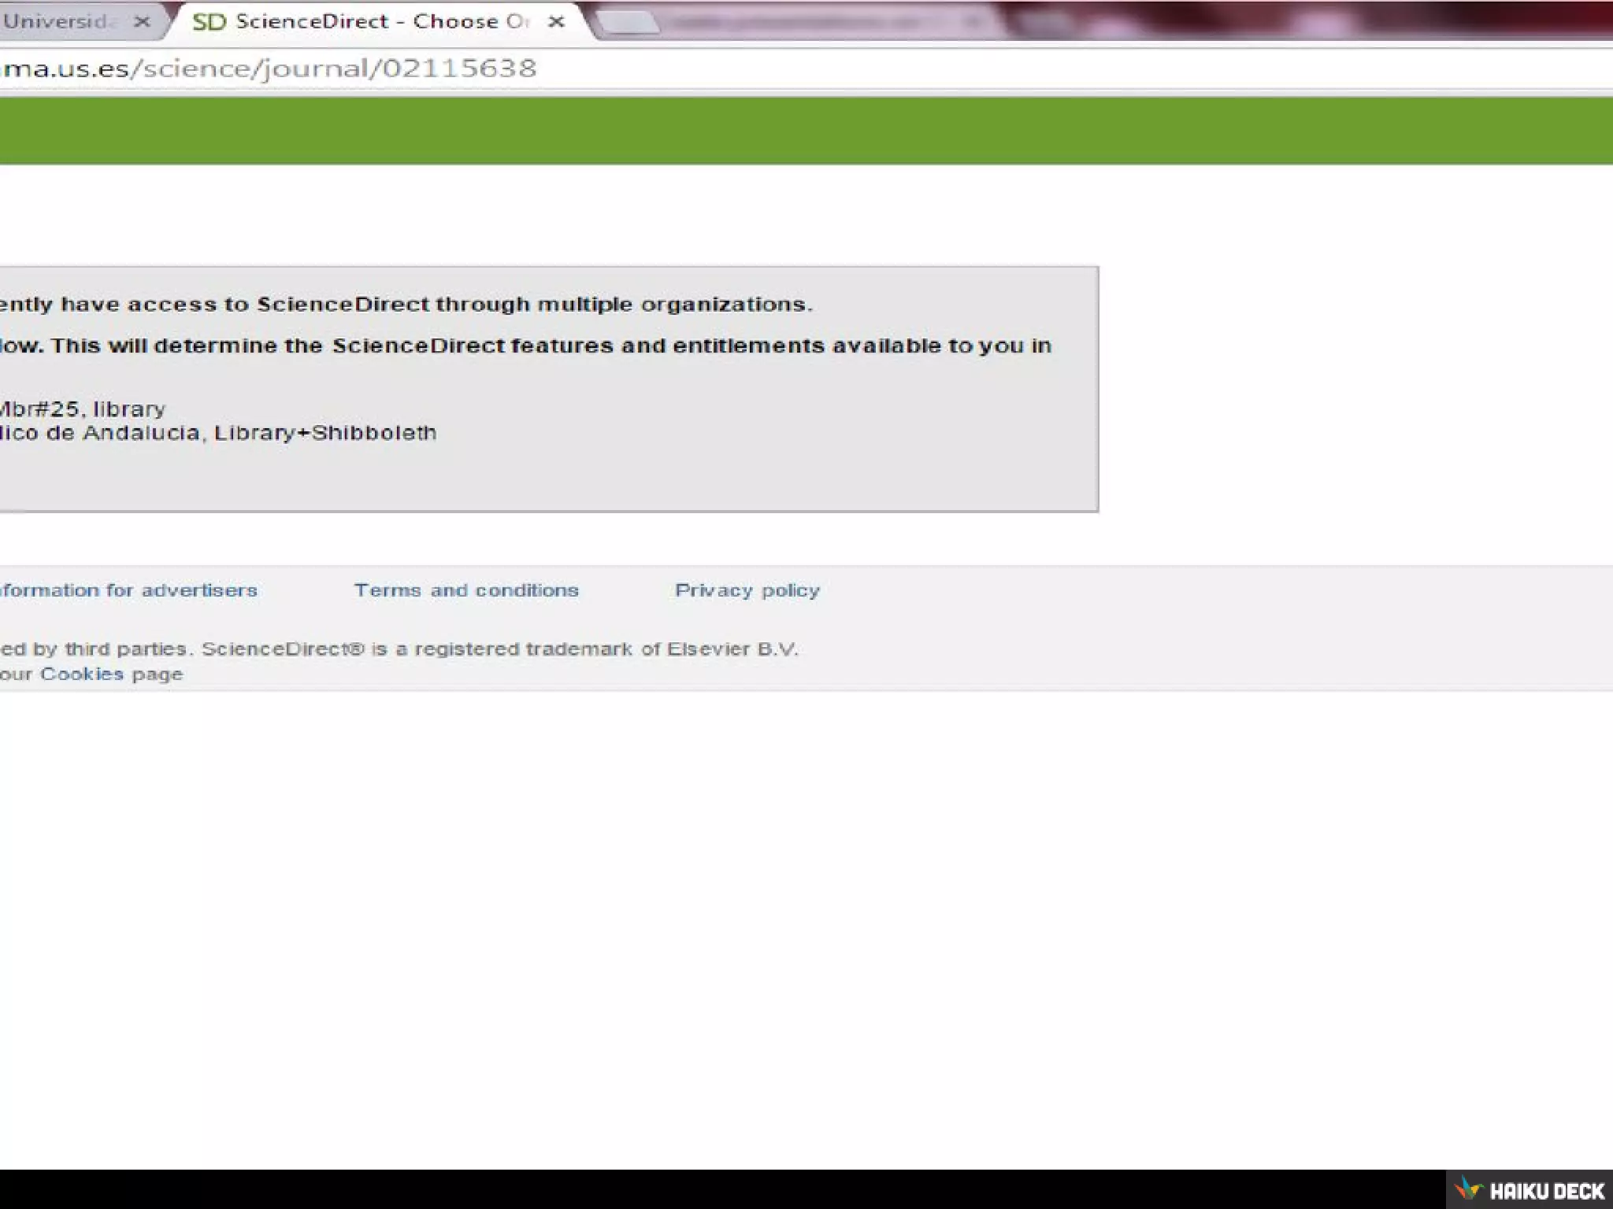
Task: Open the Terms and conditions link
Action: coord(466,590)
